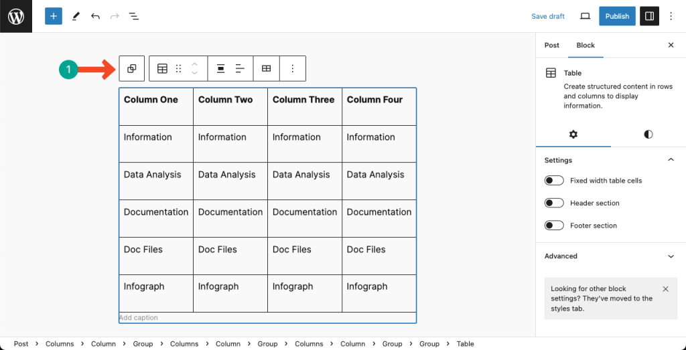
Task: Open the Edit table icon
Action: coord(266,69)
